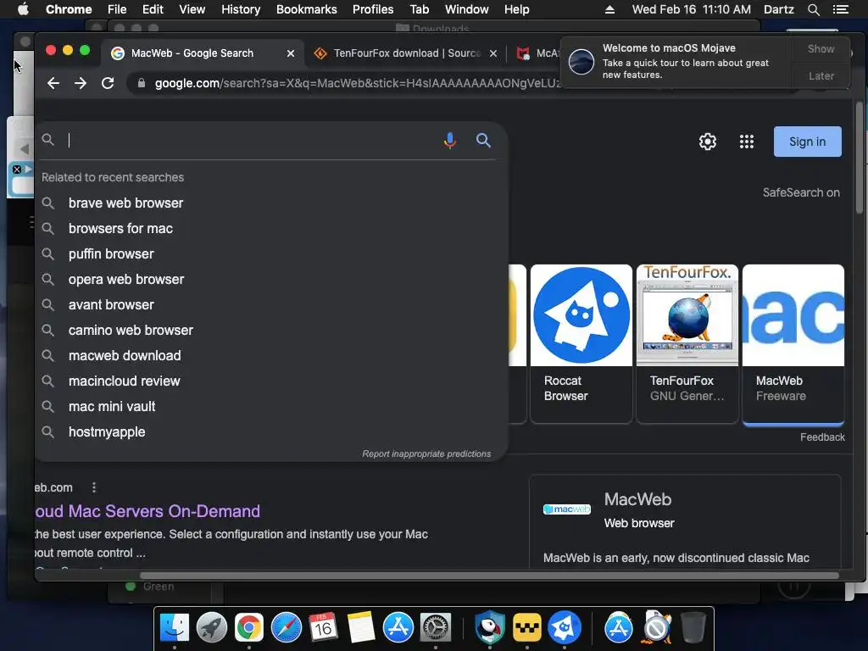Close the TenFourFox download tab
Viewport: 868px width, 651px height.
point(493,53)
